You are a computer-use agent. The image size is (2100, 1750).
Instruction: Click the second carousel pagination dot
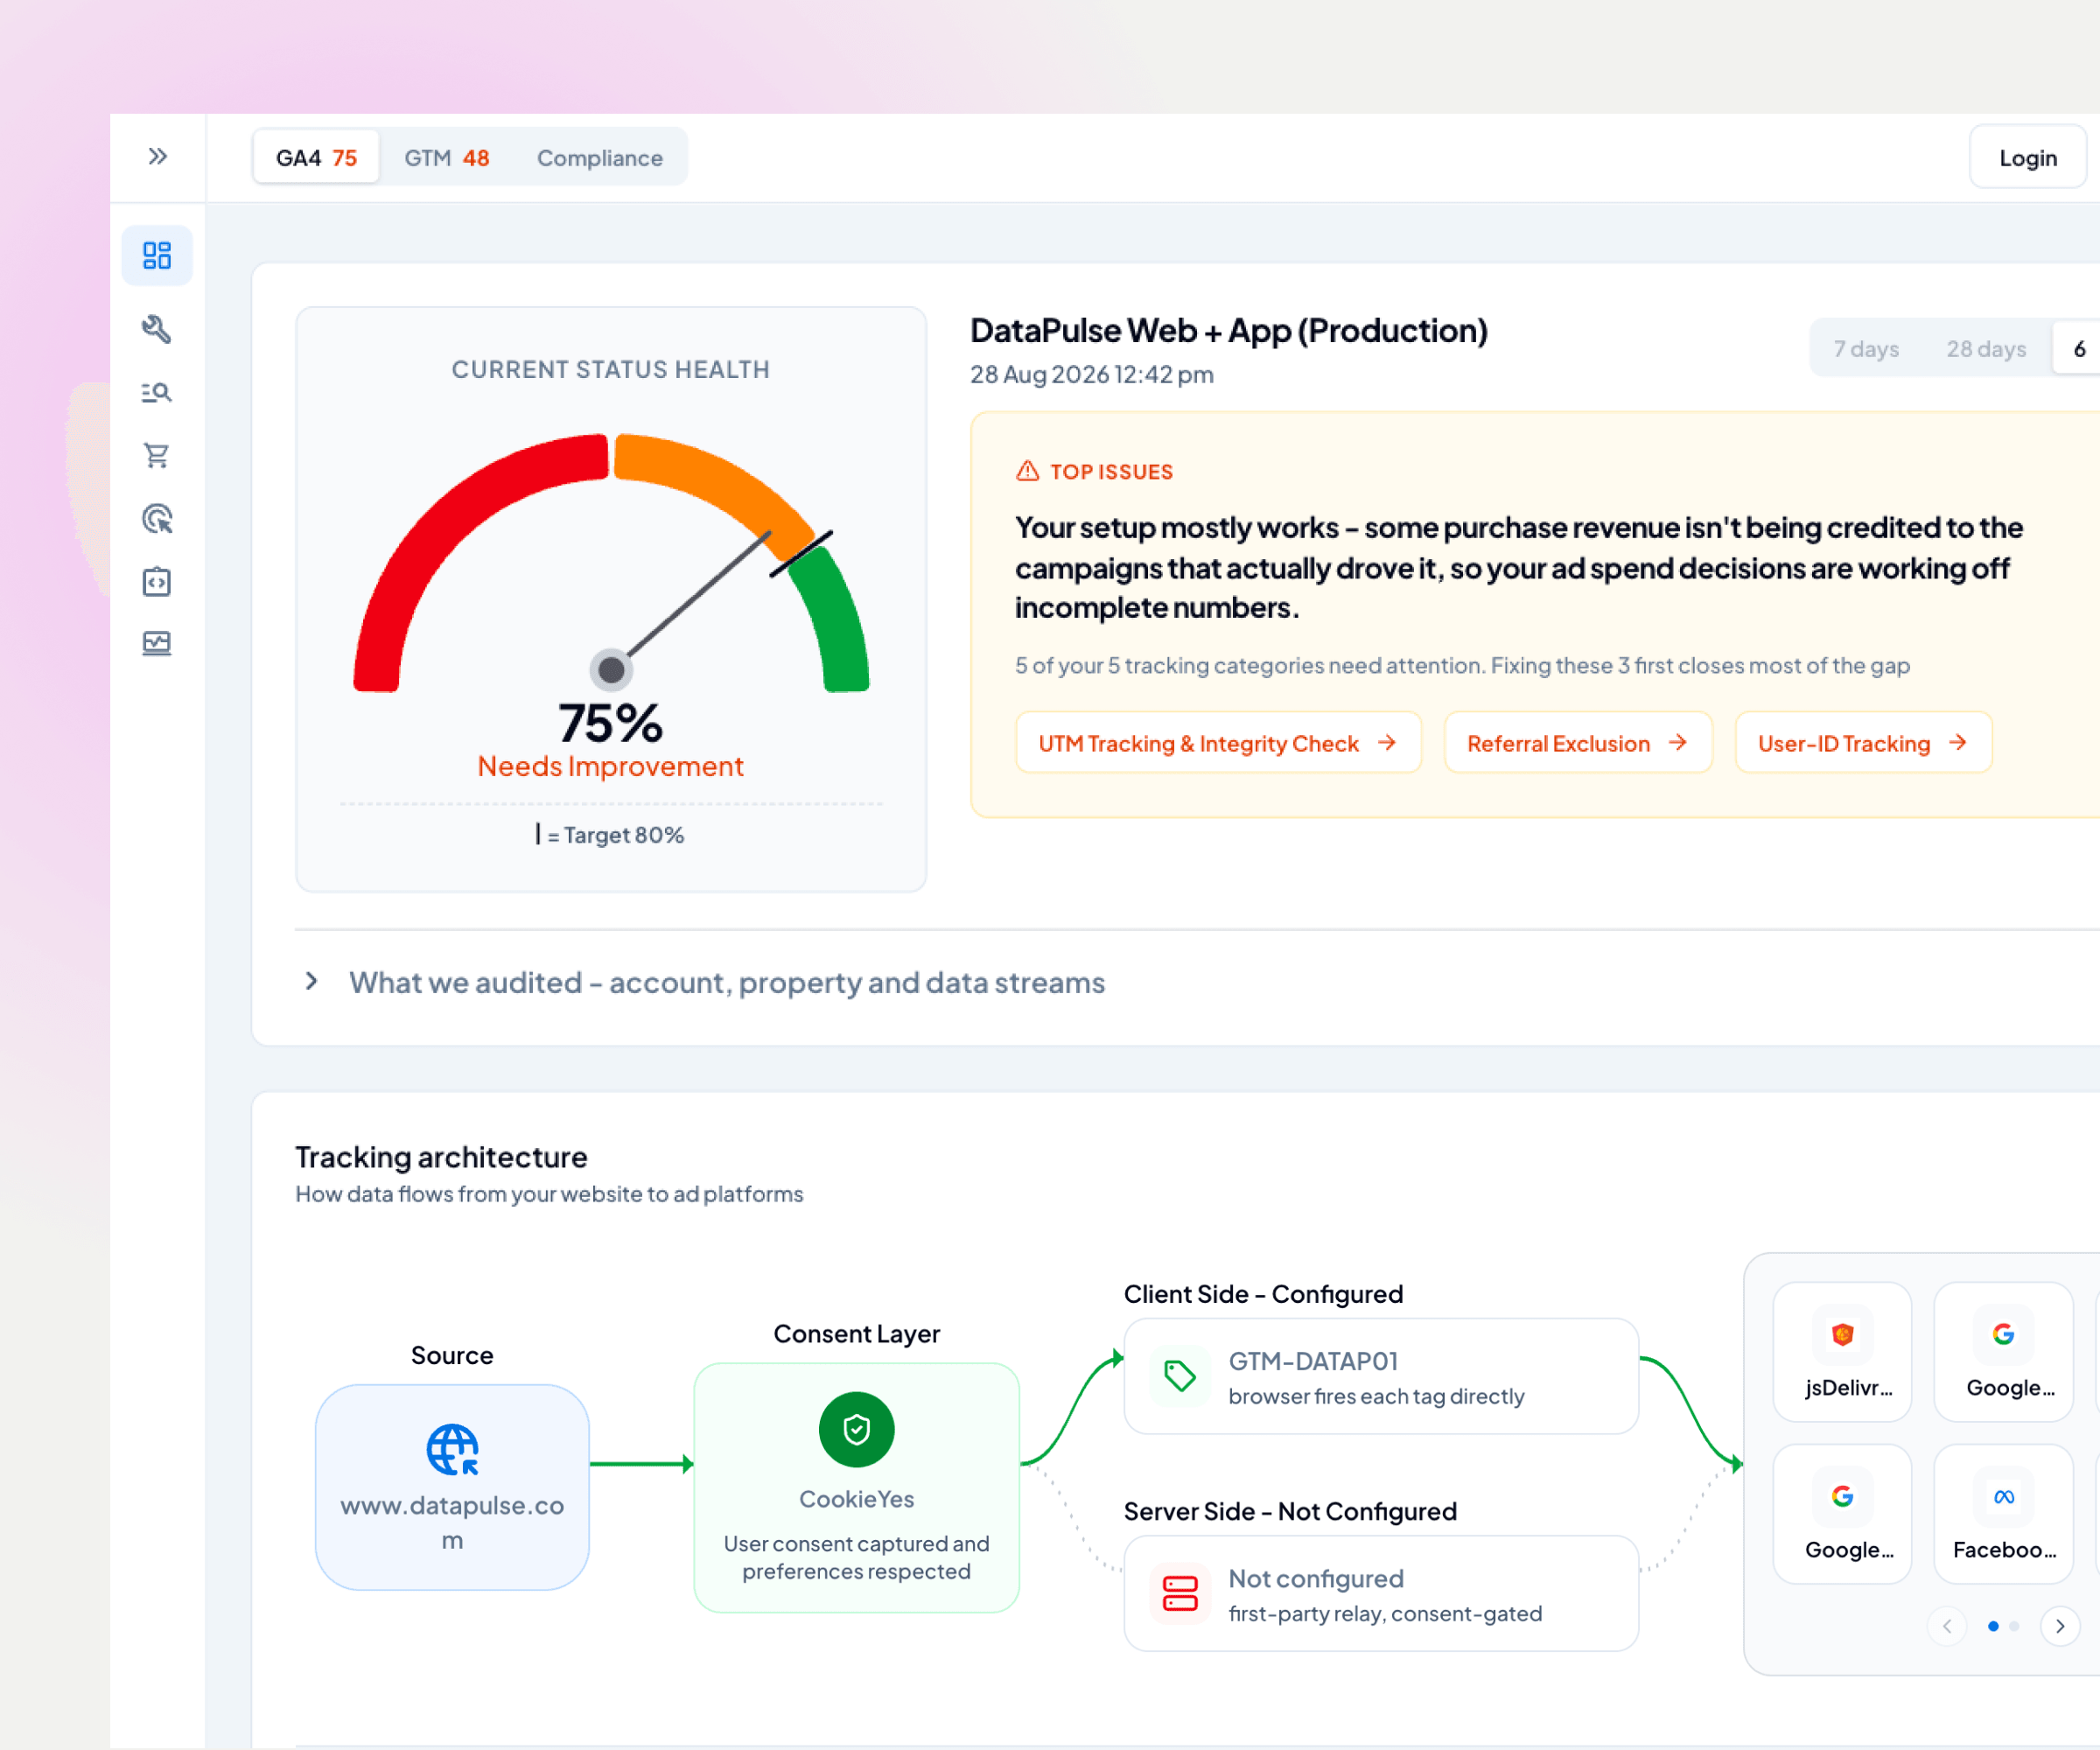coord(2014,1627)
